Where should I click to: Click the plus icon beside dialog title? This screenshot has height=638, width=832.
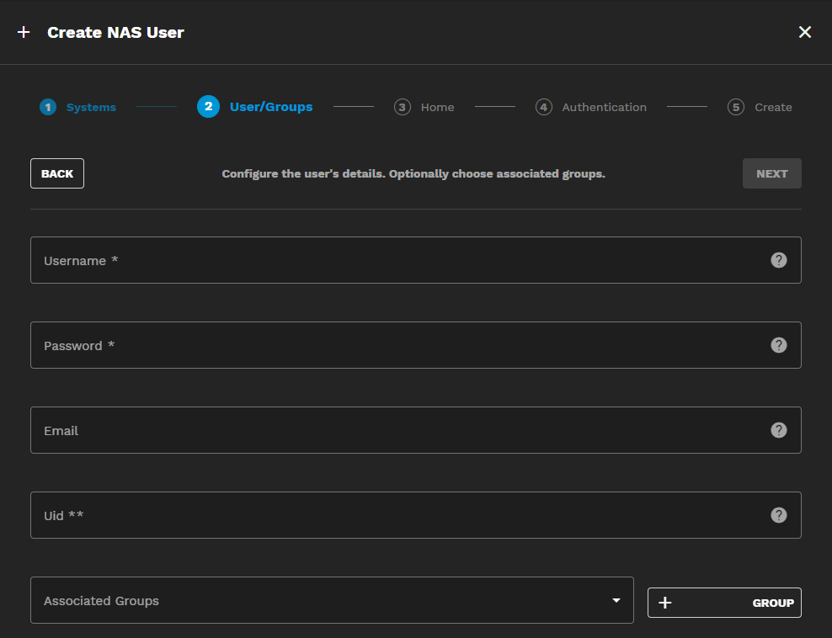[24, 32]
